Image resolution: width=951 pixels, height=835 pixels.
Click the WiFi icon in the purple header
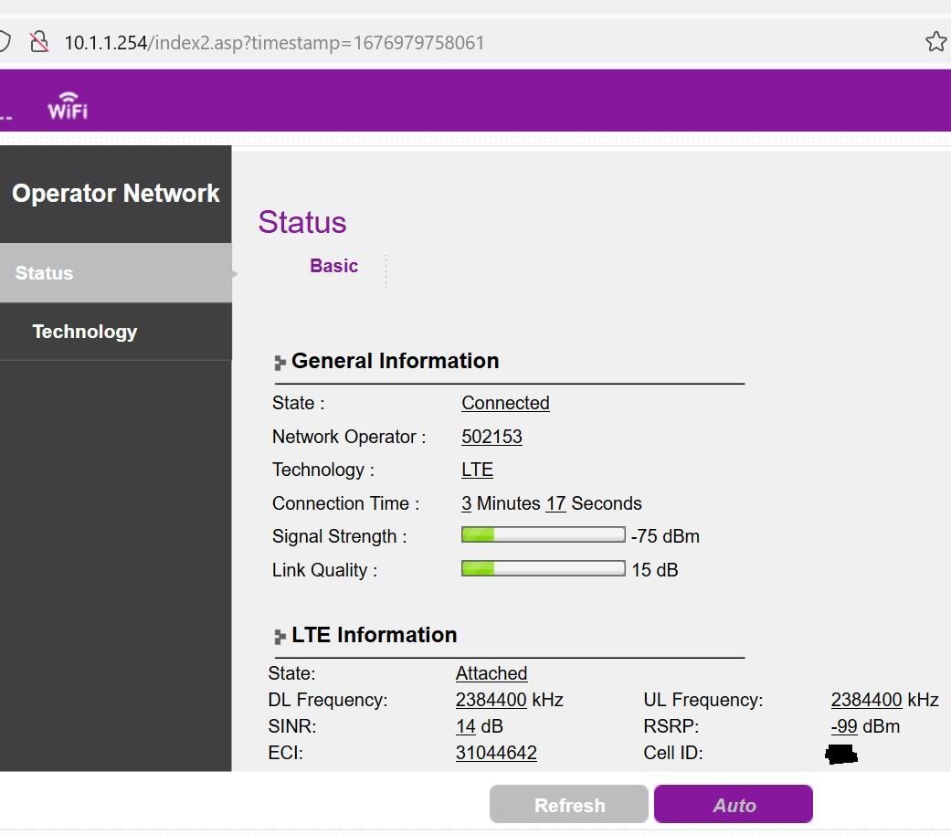click(69, 104)
